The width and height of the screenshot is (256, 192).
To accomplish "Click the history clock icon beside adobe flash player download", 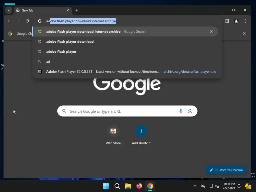I will click(x=40, y=41).
